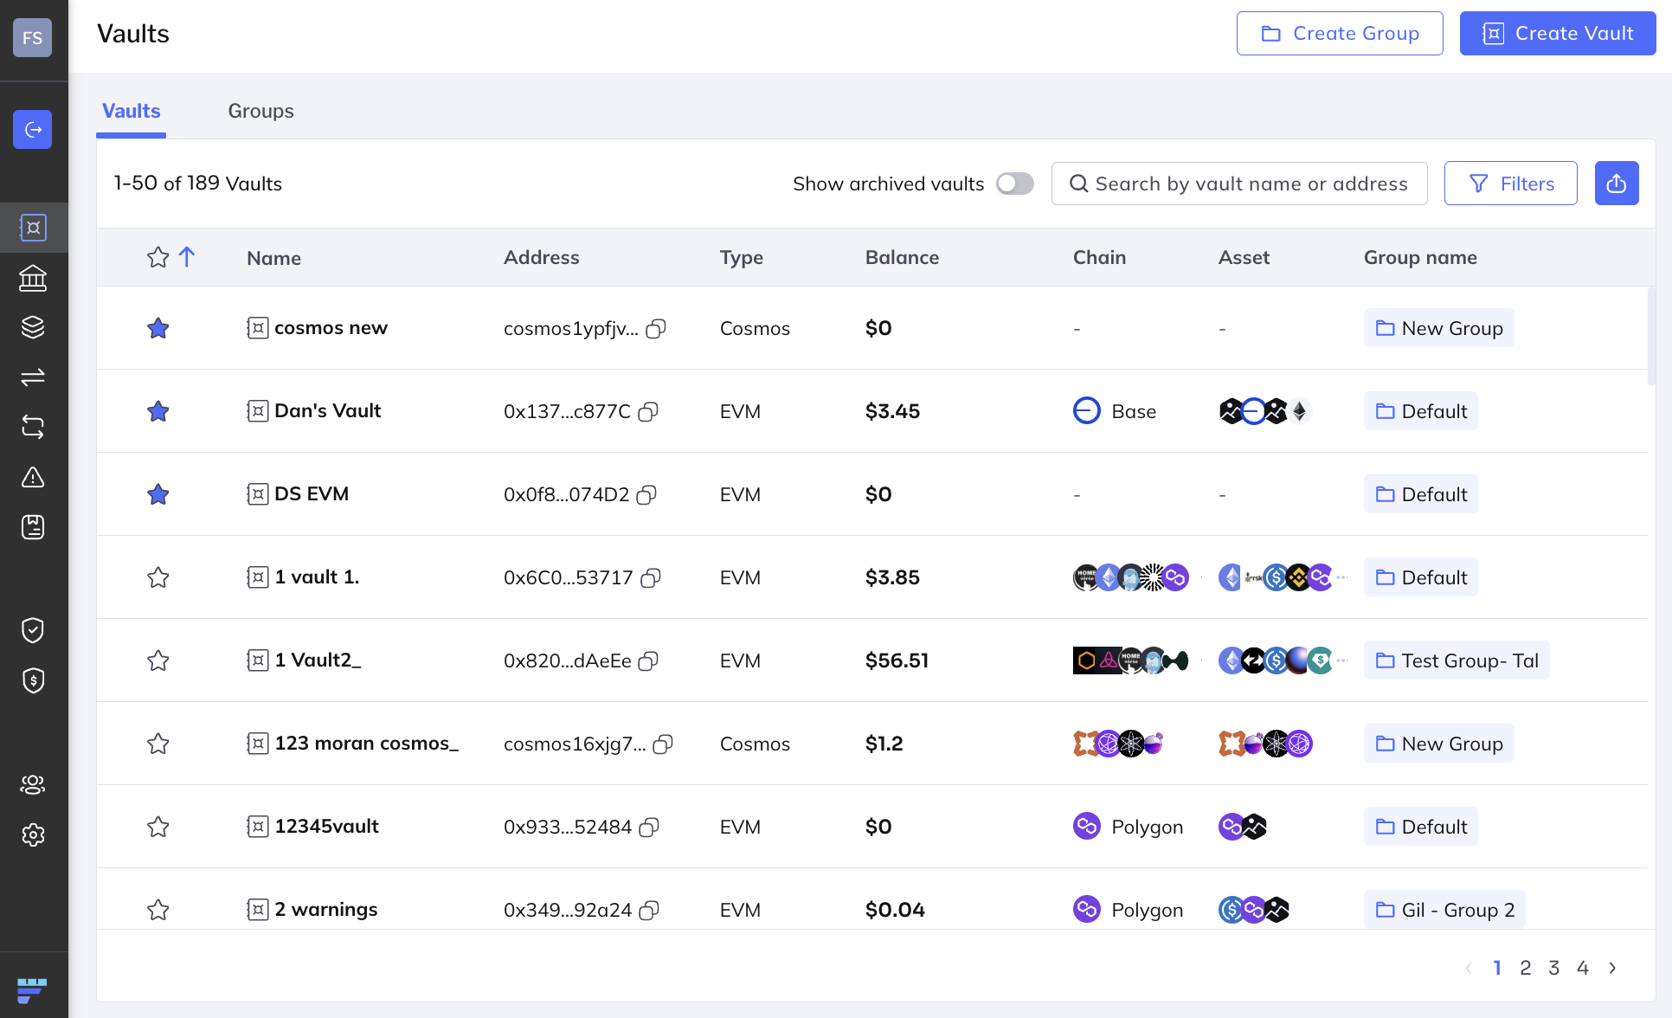1672x1018 pixels.
Task: Copy the 0x349...92a24 address
Action: pyautogui.click(x=649, y=911)
